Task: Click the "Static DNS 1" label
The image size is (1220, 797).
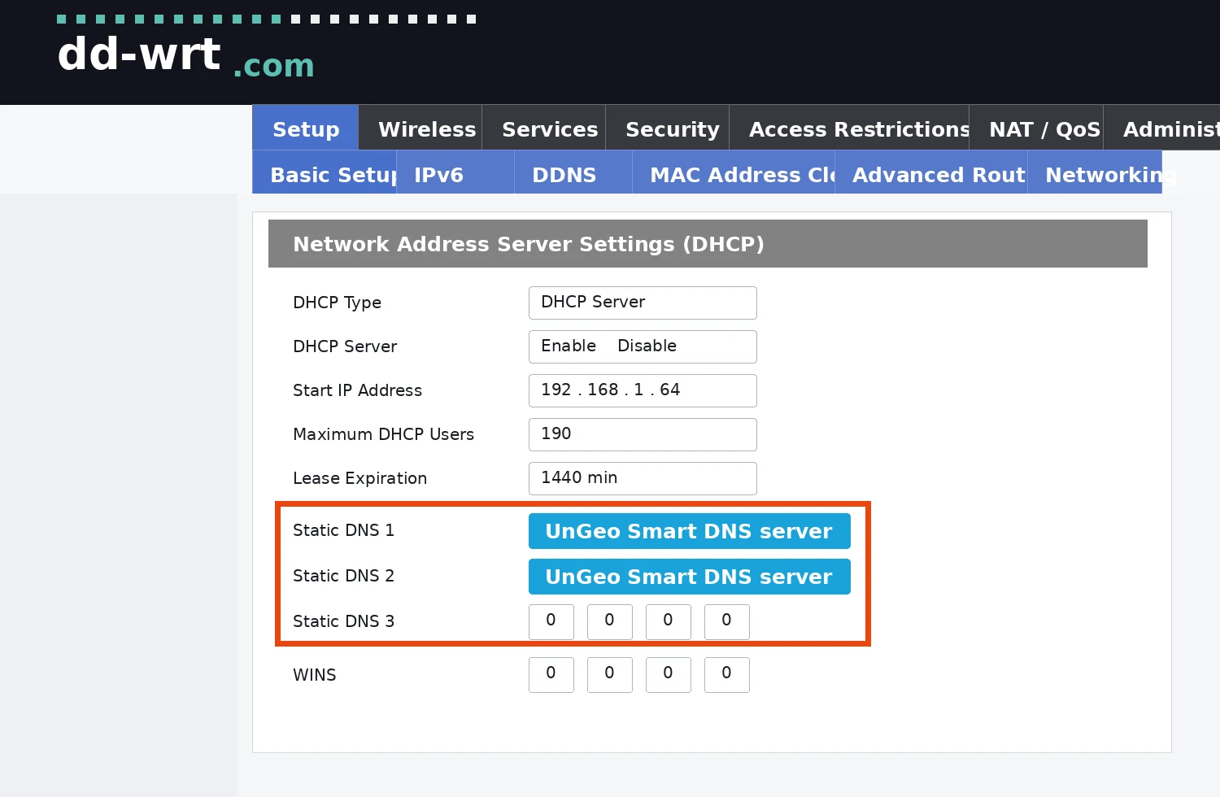Action: [343, 530]
